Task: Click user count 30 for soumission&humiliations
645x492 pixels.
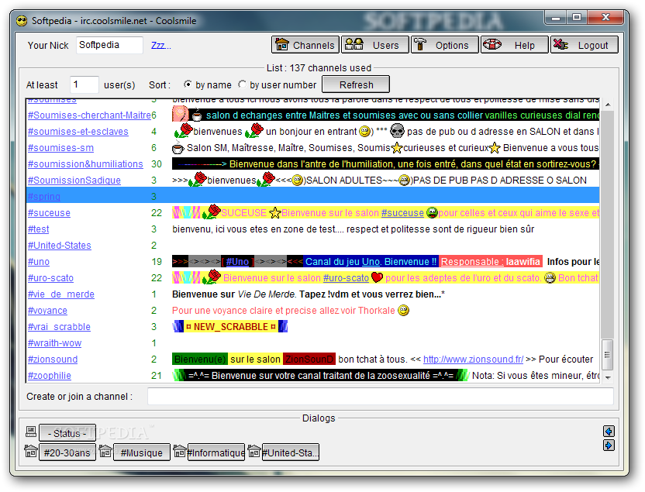Action: (157, 164)
